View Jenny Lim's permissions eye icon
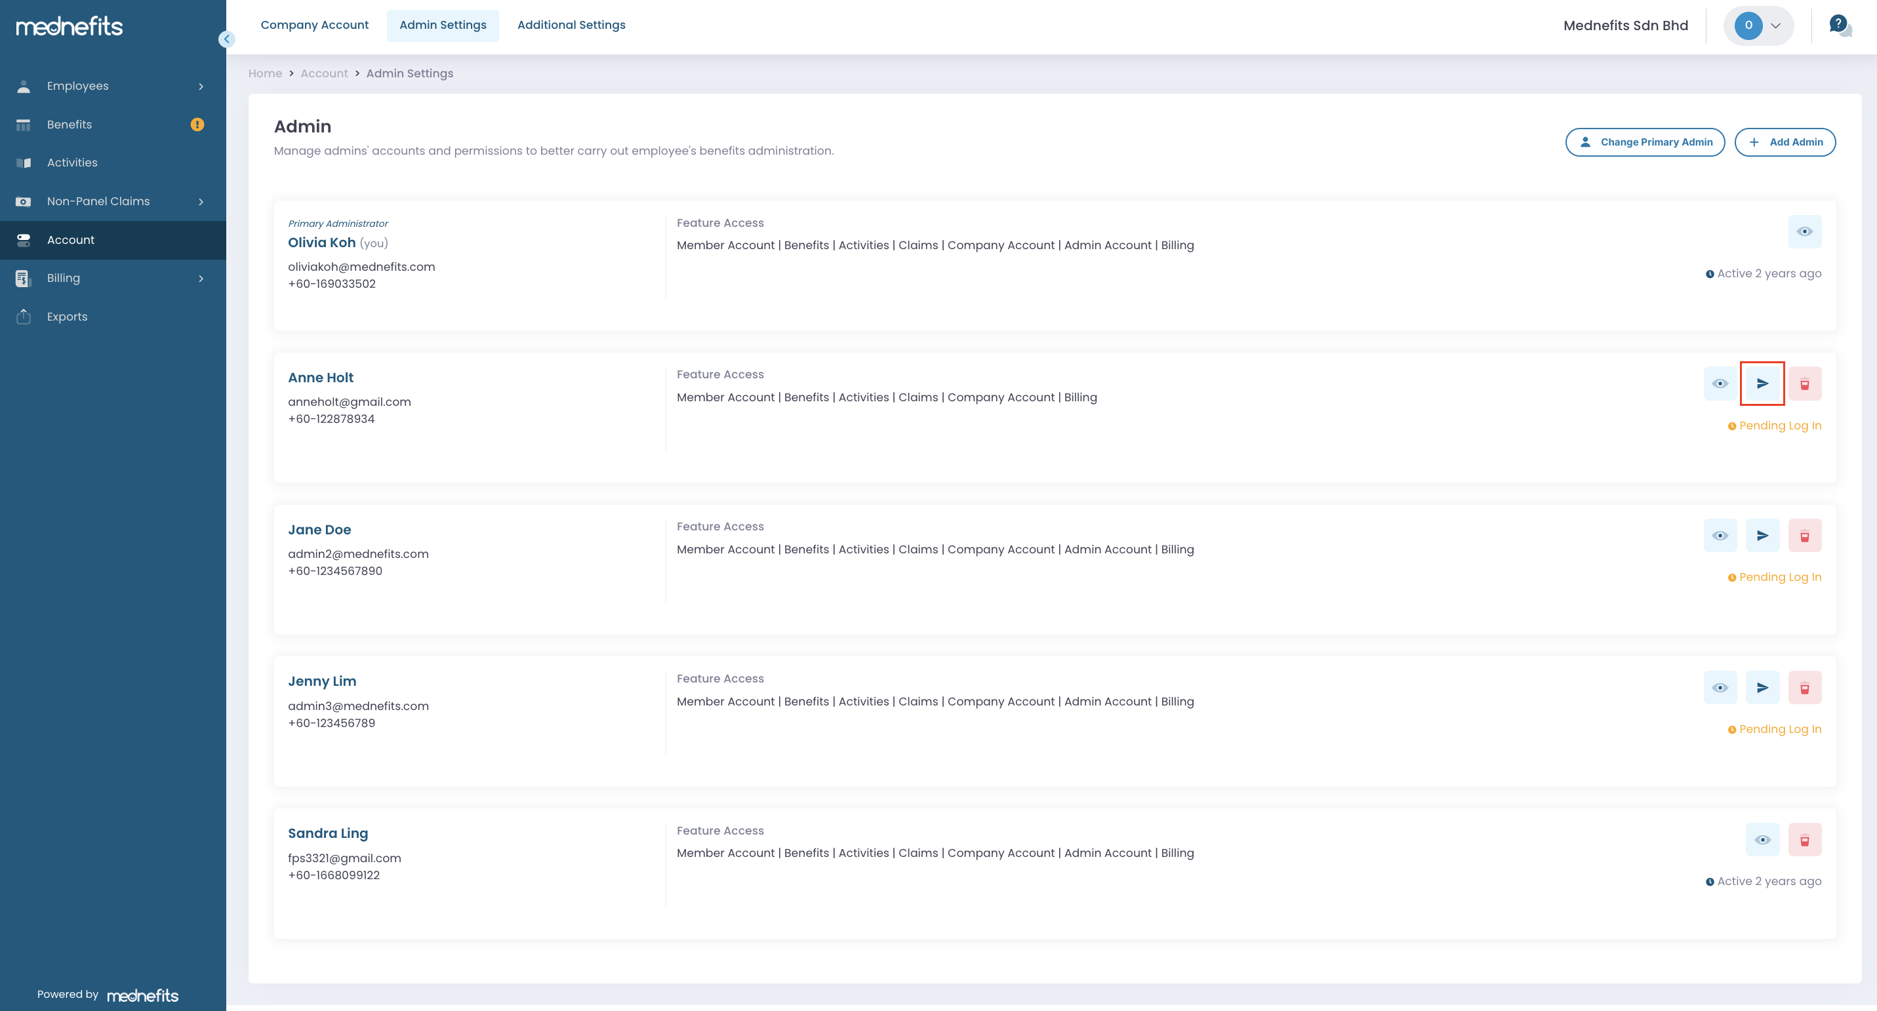This screenshot has width=1877, height=1011. click(x=1720, y=688)
